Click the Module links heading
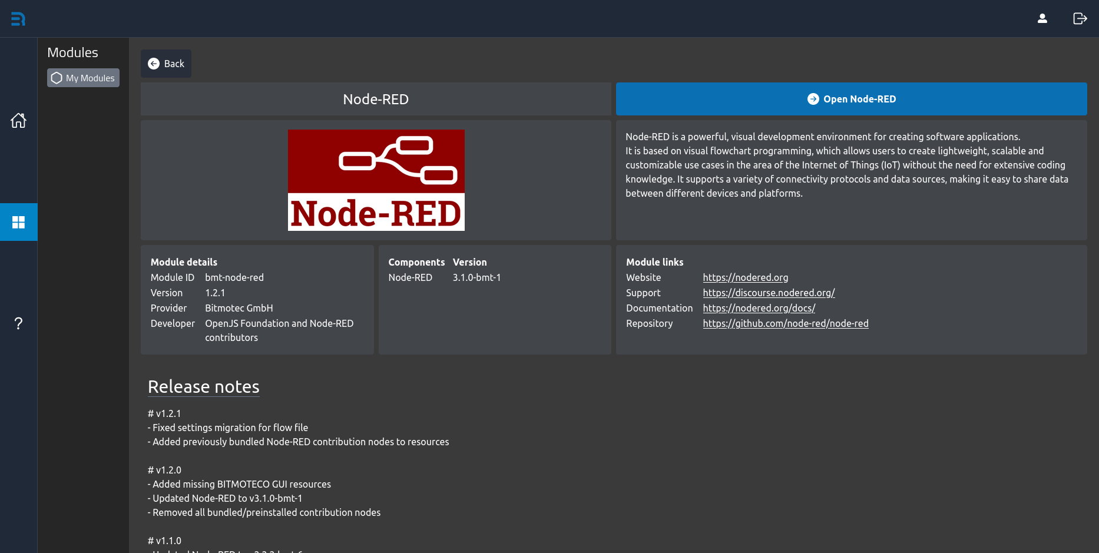Viewport: 1099px width, 553px height. point(655,262)
